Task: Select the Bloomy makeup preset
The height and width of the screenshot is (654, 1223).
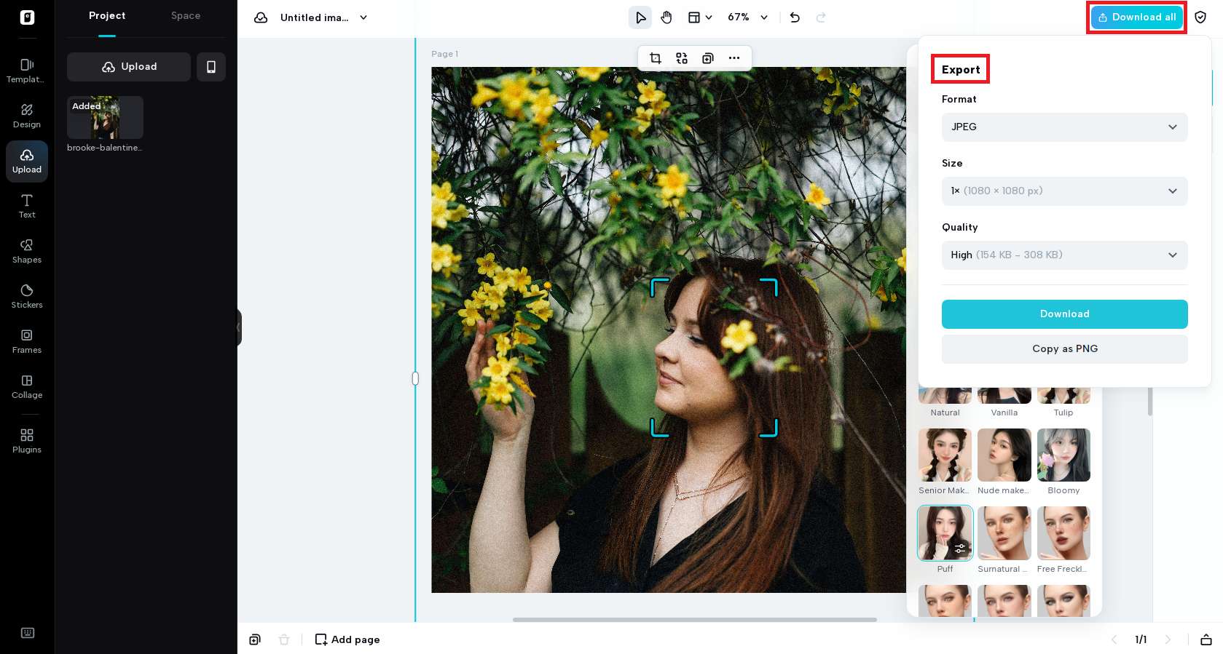Action: click(x=1063, y=455)
